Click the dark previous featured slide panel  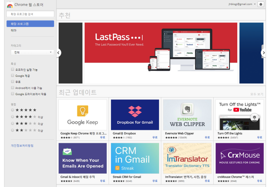point(71,53)
